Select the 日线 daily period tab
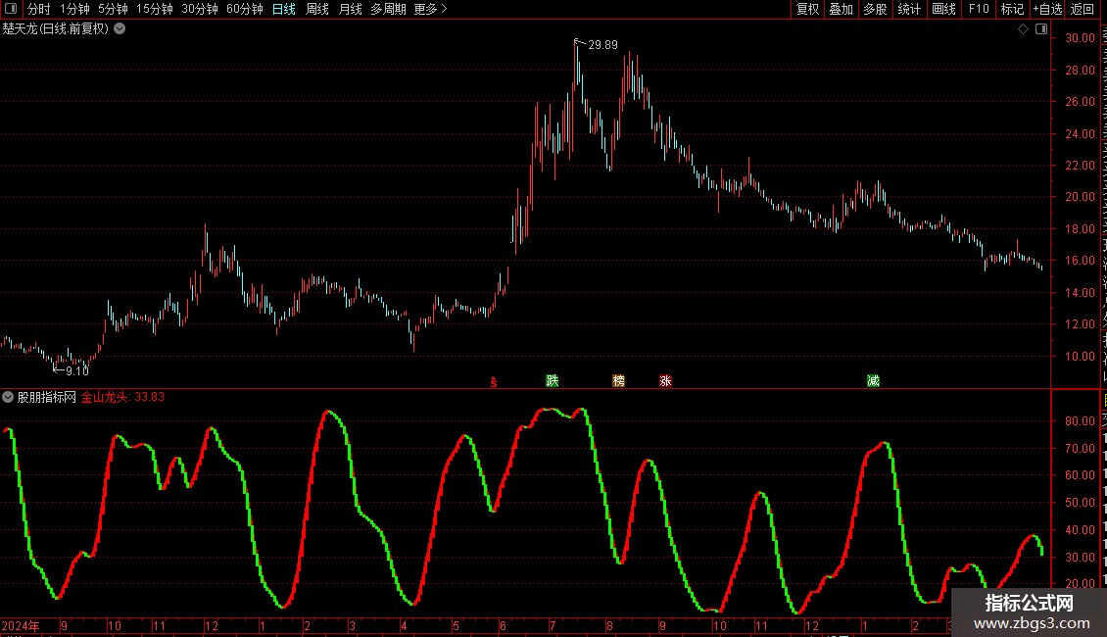This screenshot has height=637, width=1107. [284, 9]
